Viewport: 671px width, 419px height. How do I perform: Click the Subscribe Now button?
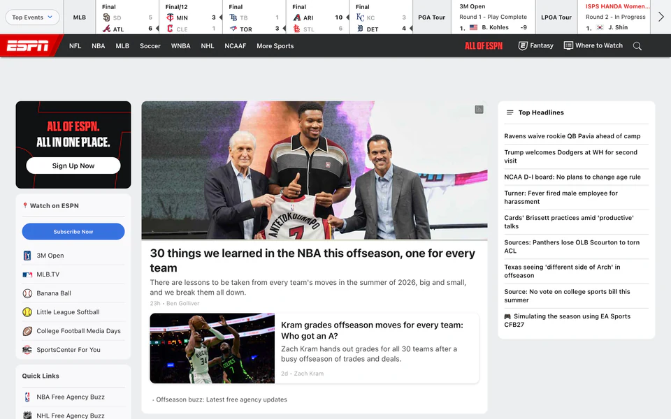(x=73, y=231)
